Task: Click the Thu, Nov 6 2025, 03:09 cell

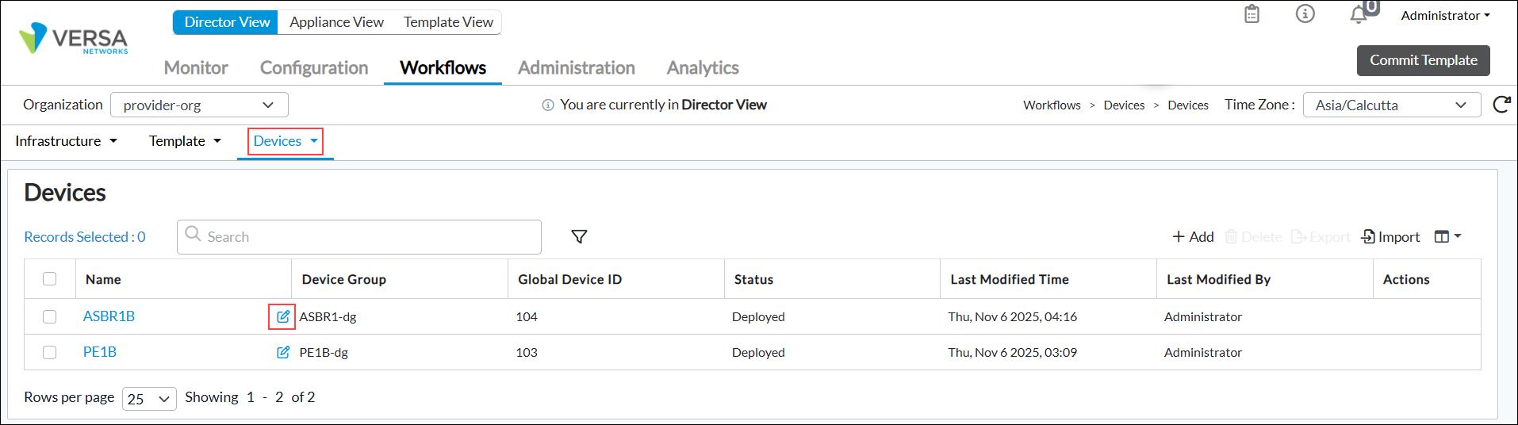Action: pos(1012,352)
